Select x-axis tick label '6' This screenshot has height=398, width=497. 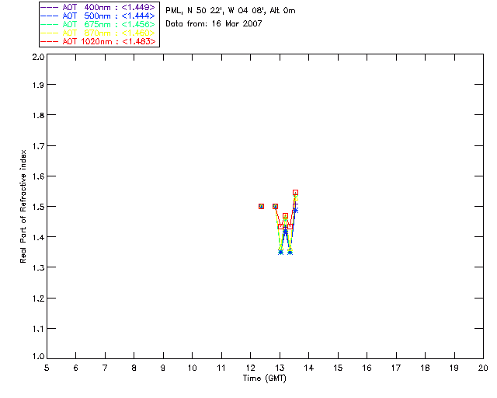click(76, 368)
